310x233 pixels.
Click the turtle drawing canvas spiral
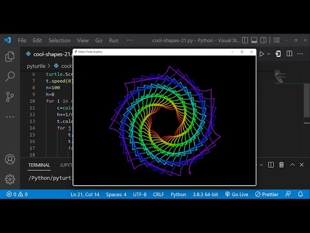coord(165,121)
